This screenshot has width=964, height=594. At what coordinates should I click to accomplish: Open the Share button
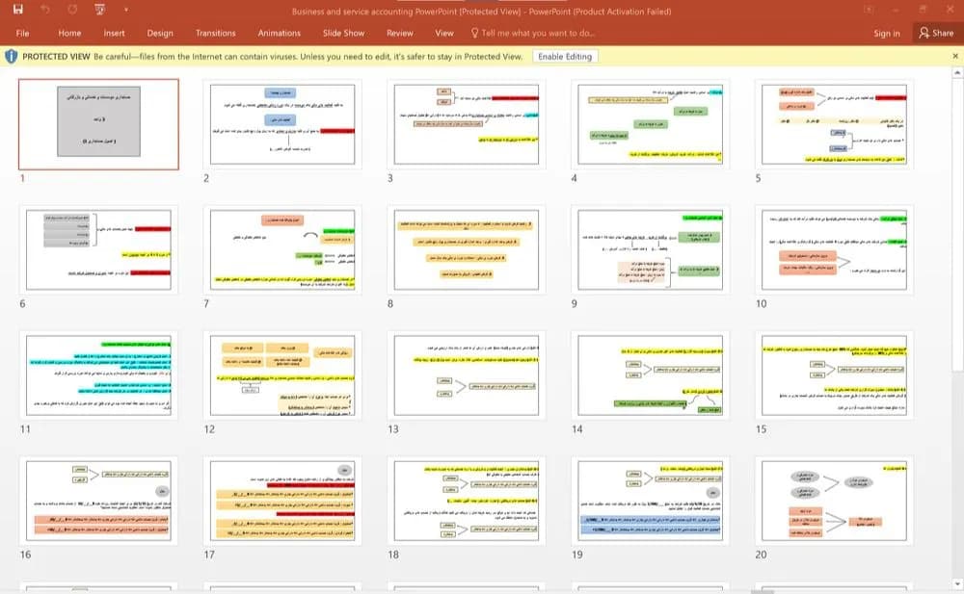pyautogui.click(x=936, y=33)
